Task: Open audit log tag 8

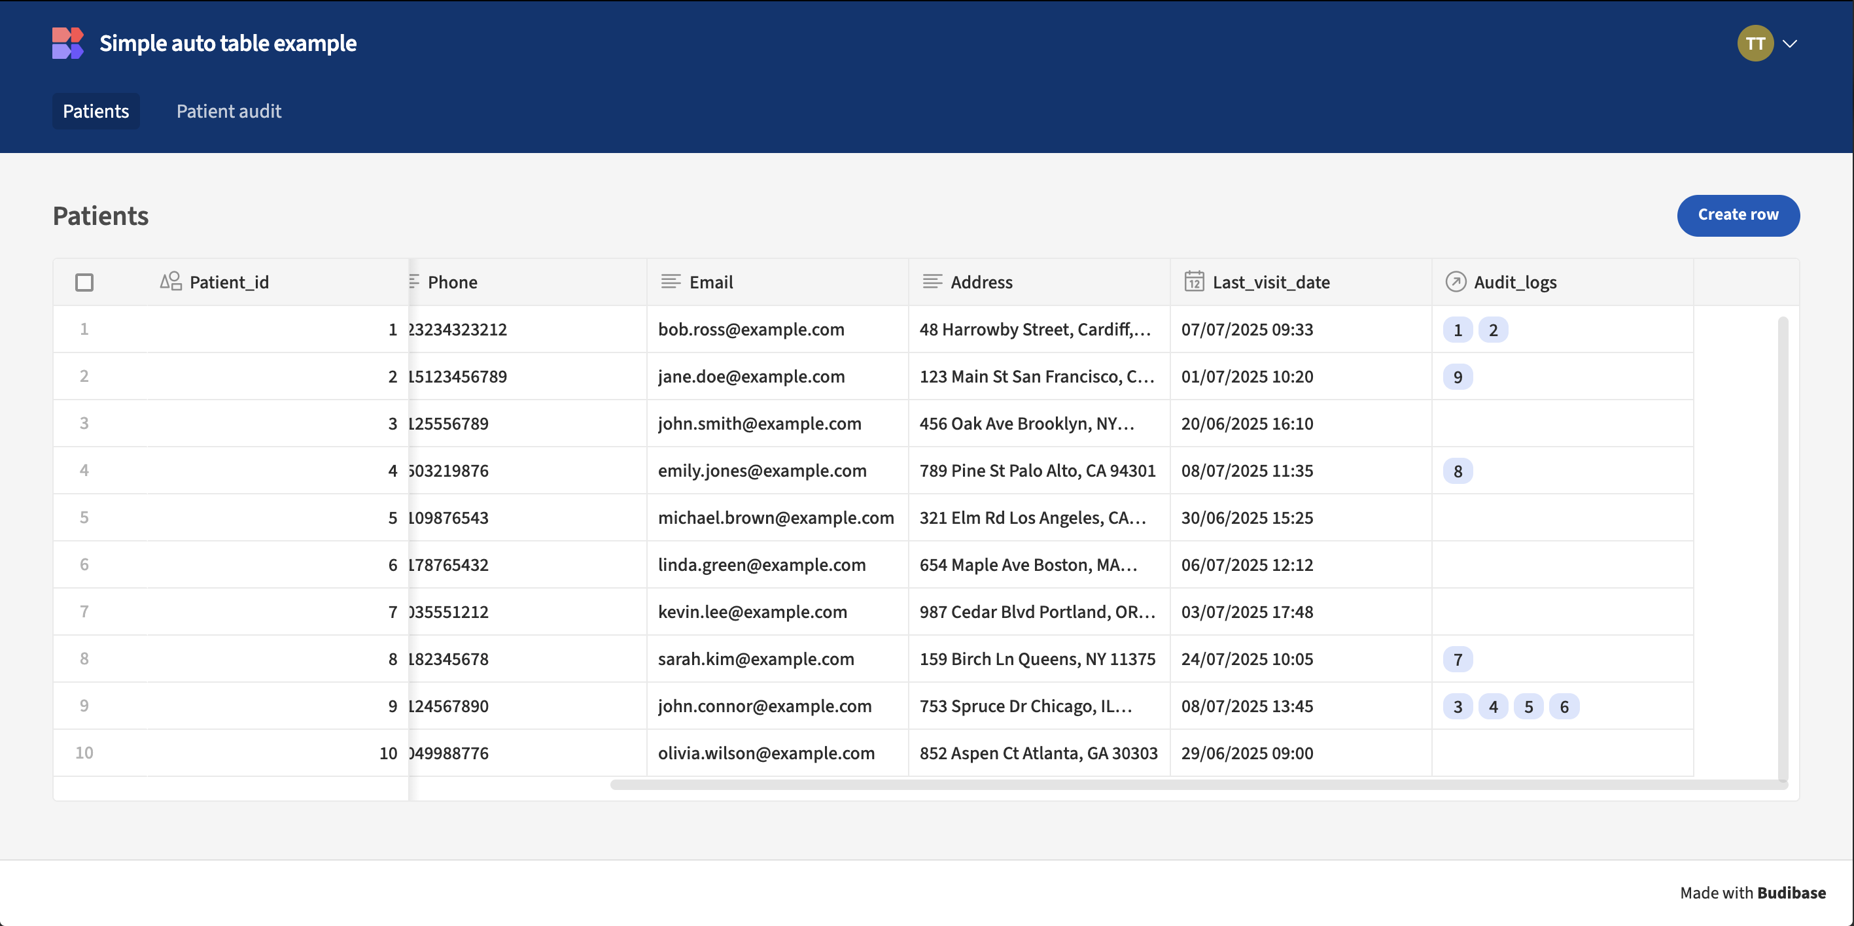Action: point(1458,472)
